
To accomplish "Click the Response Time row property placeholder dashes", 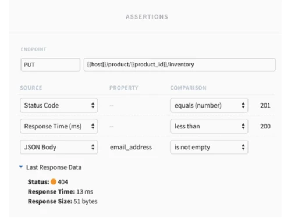I will point(112,127).
